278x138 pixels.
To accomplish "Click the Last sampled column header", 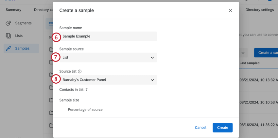I will point(250,63).
